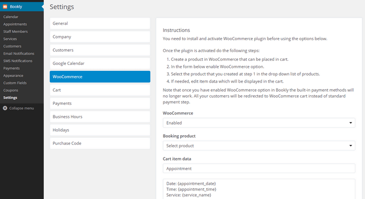The height and width of the screenshot is (199, 365).
Task: Open Customers in the left sidebar
Action: point(12,46)
